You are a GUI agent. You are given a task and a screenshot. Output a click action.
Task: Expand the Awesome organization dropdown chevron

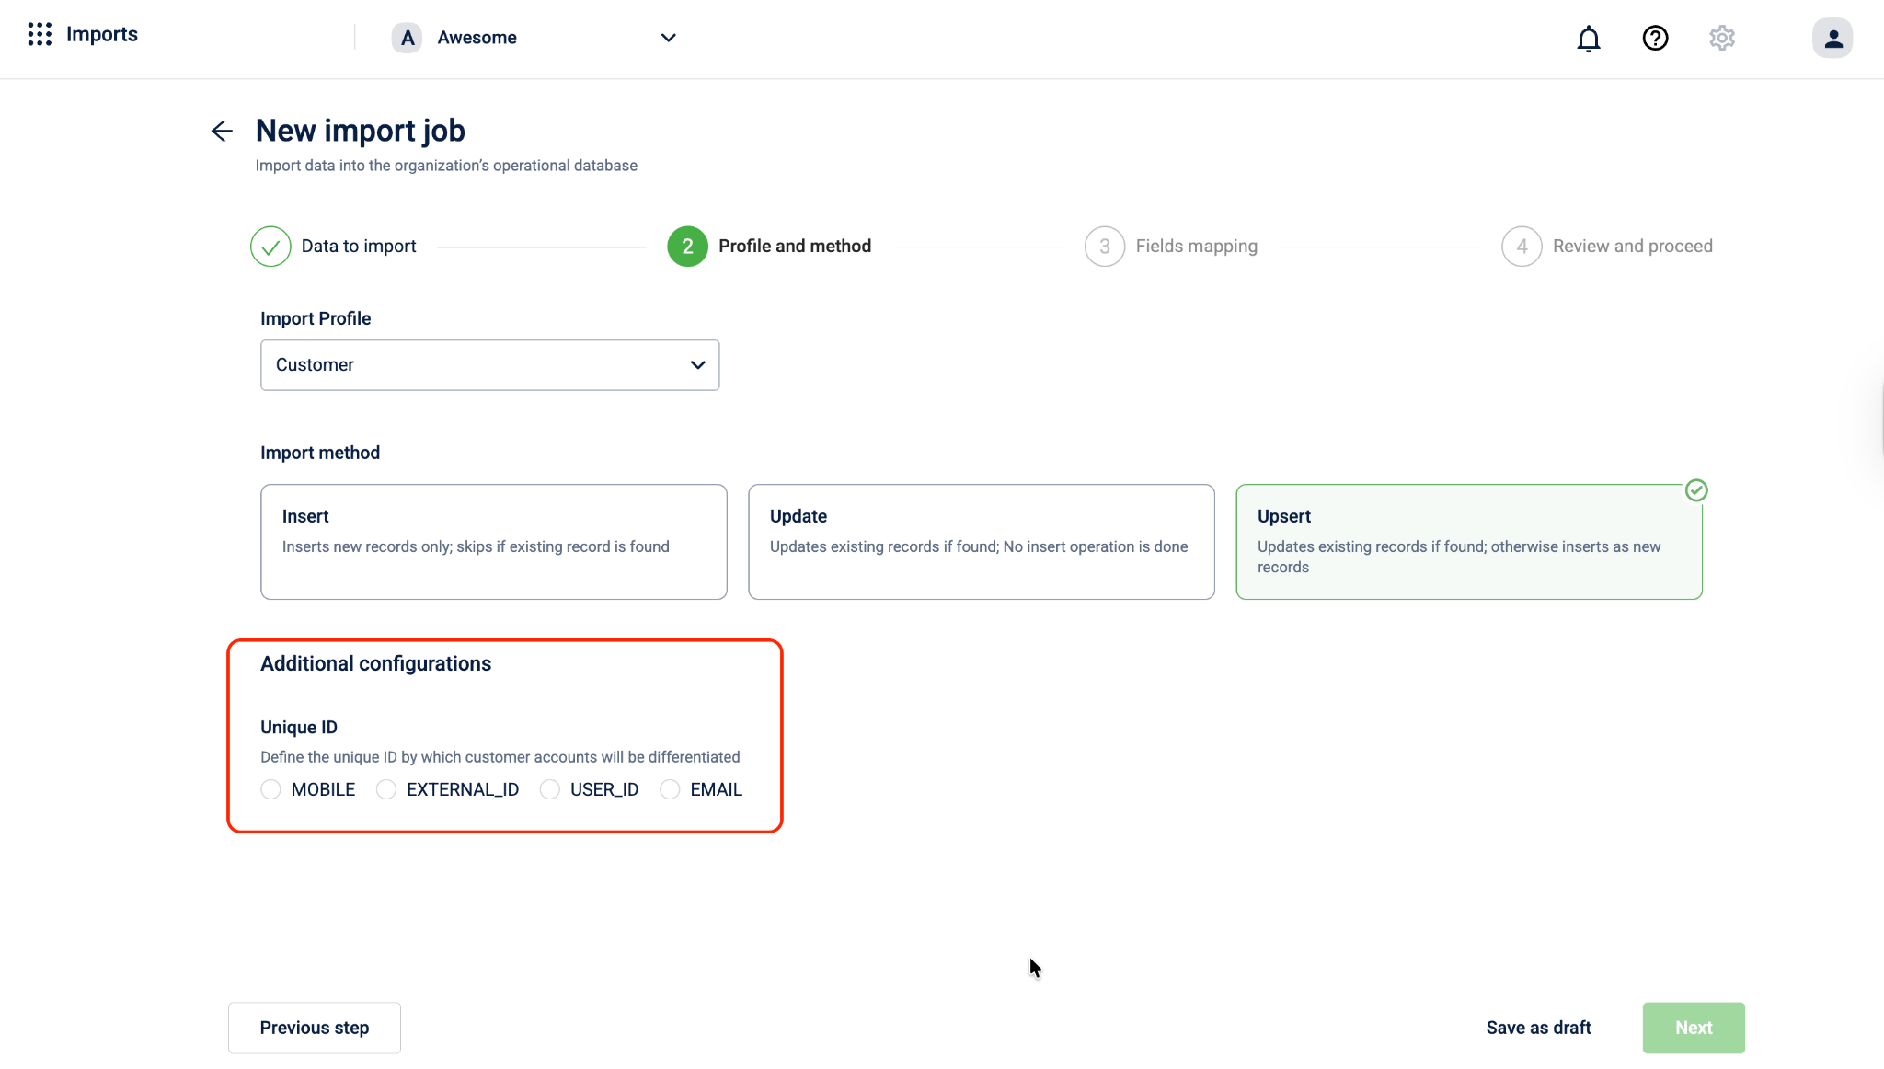point(669,38)
